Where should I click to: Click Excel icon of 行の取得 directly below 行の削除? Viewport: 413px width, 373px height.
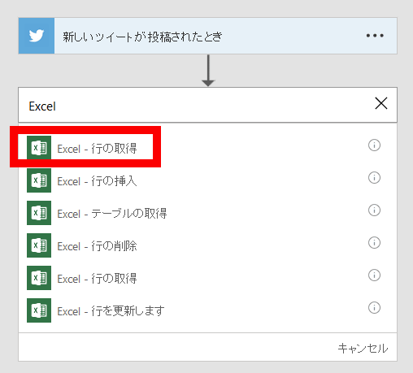[x=39, y=278]
